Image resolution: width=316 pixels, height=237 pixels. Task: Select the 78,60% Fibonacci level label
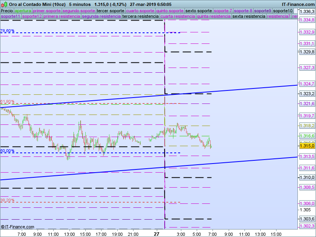tap(7, 30)
